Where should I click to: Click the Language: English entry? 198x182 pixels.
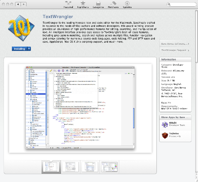pyautogui.click(x=171, y=84)
